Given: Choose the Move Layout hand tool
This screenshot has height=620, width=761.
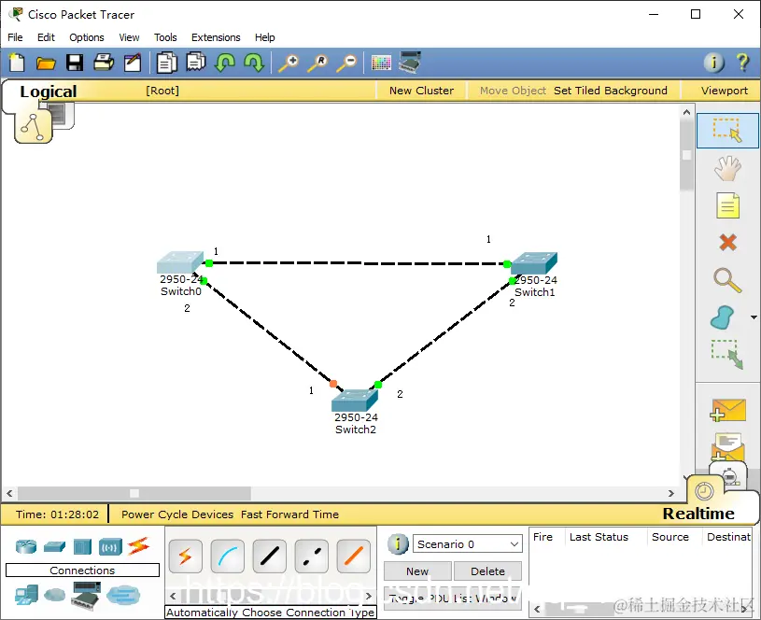Looking at the screenshot, I should coord(727,168).
